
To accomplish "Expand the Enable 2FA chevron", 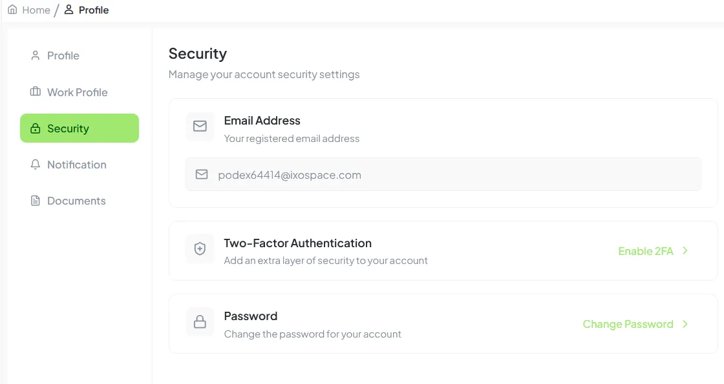I will (686, 251).
